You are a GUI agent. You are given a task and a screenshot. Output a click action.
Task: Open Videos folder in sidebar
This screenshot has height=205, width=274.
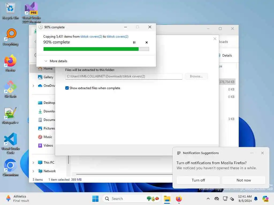click(x=45, y=145)
